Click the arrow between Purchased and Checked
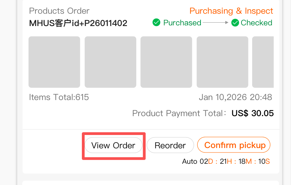 coord(216,23)
